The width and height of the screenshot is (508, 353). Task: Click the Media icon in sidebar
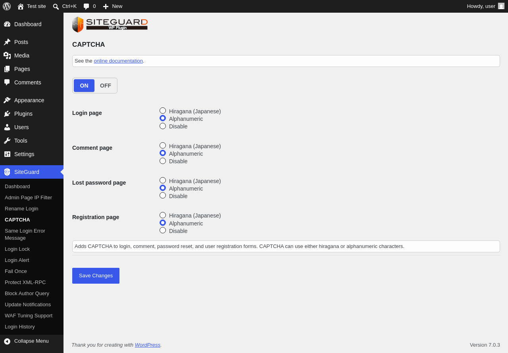[x=7, y=55]
